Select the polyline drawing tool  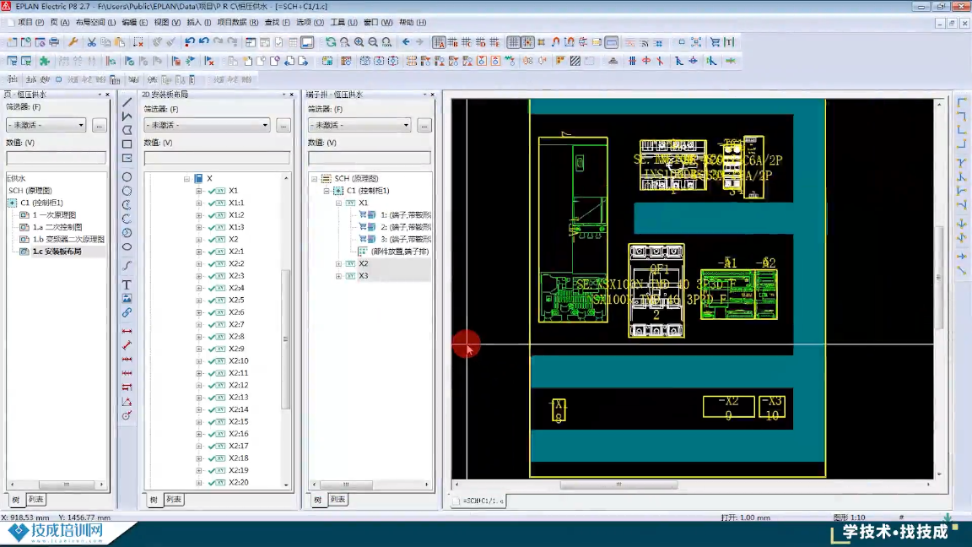point(127,116)
